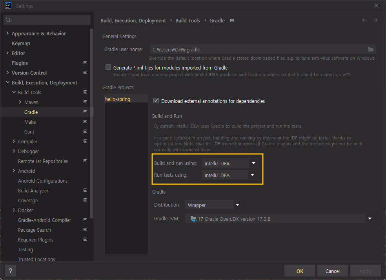The width and height of the screenshot is (386, 280).
Task: Expand the Editor section
Action: (x=7, y=53)
